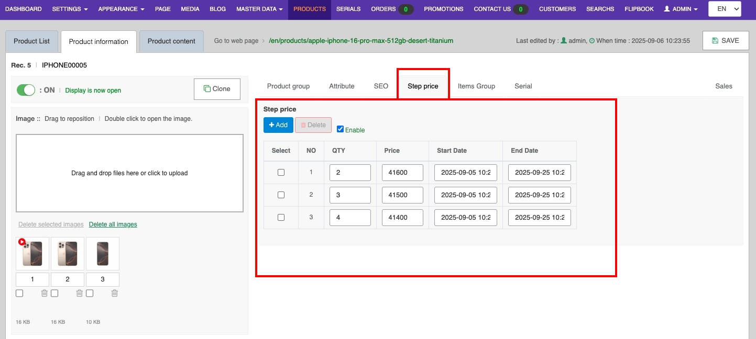Select the step price row with QTY 3
Viewport: 756px width, 339px height.
pos(281,195)
